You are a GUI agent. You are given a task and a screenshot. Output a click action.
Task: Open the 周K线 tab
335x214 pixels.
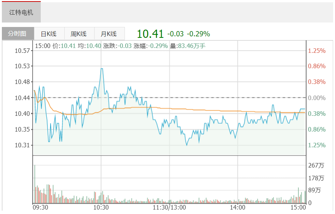79,34
